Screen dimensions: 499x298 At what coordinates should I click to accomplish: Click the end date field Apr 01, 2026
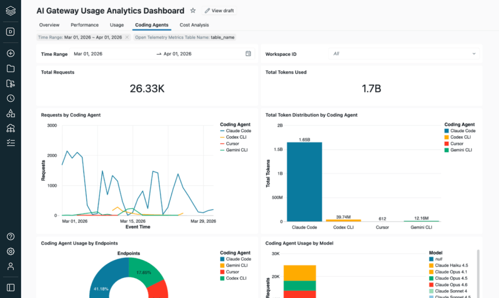177,54
